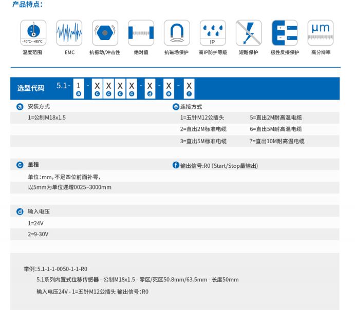Click the temperature range thermometer icon

pyautogui.click(x=32, y=33)
